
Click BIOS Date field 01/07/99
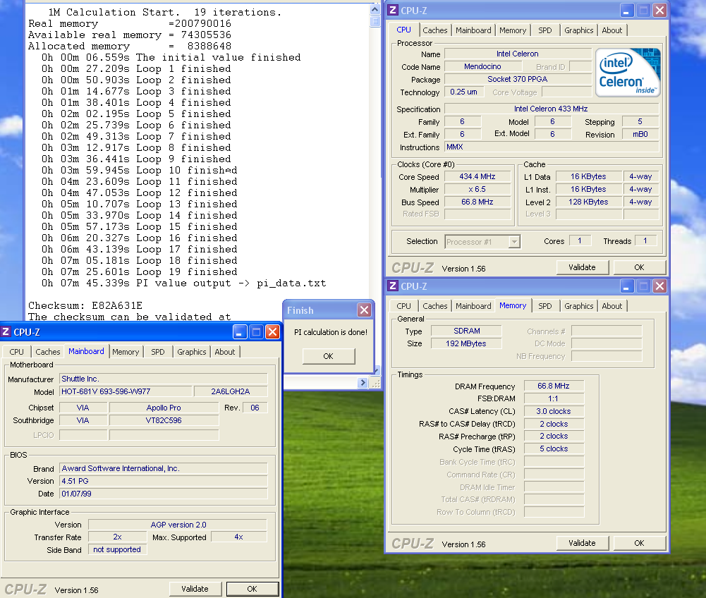pyautogui.click(x=164, y=494)
